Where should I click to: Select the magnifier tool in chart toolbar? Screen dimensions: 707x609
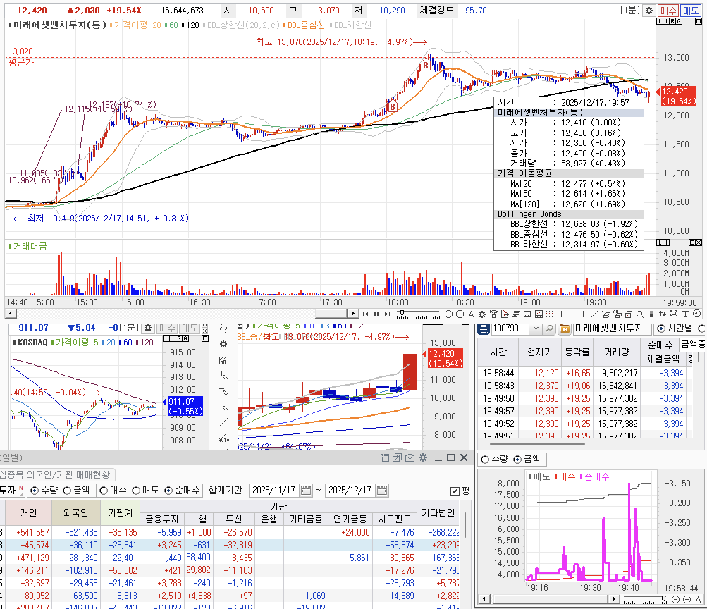pyautogui.click(x=640, y=314)
